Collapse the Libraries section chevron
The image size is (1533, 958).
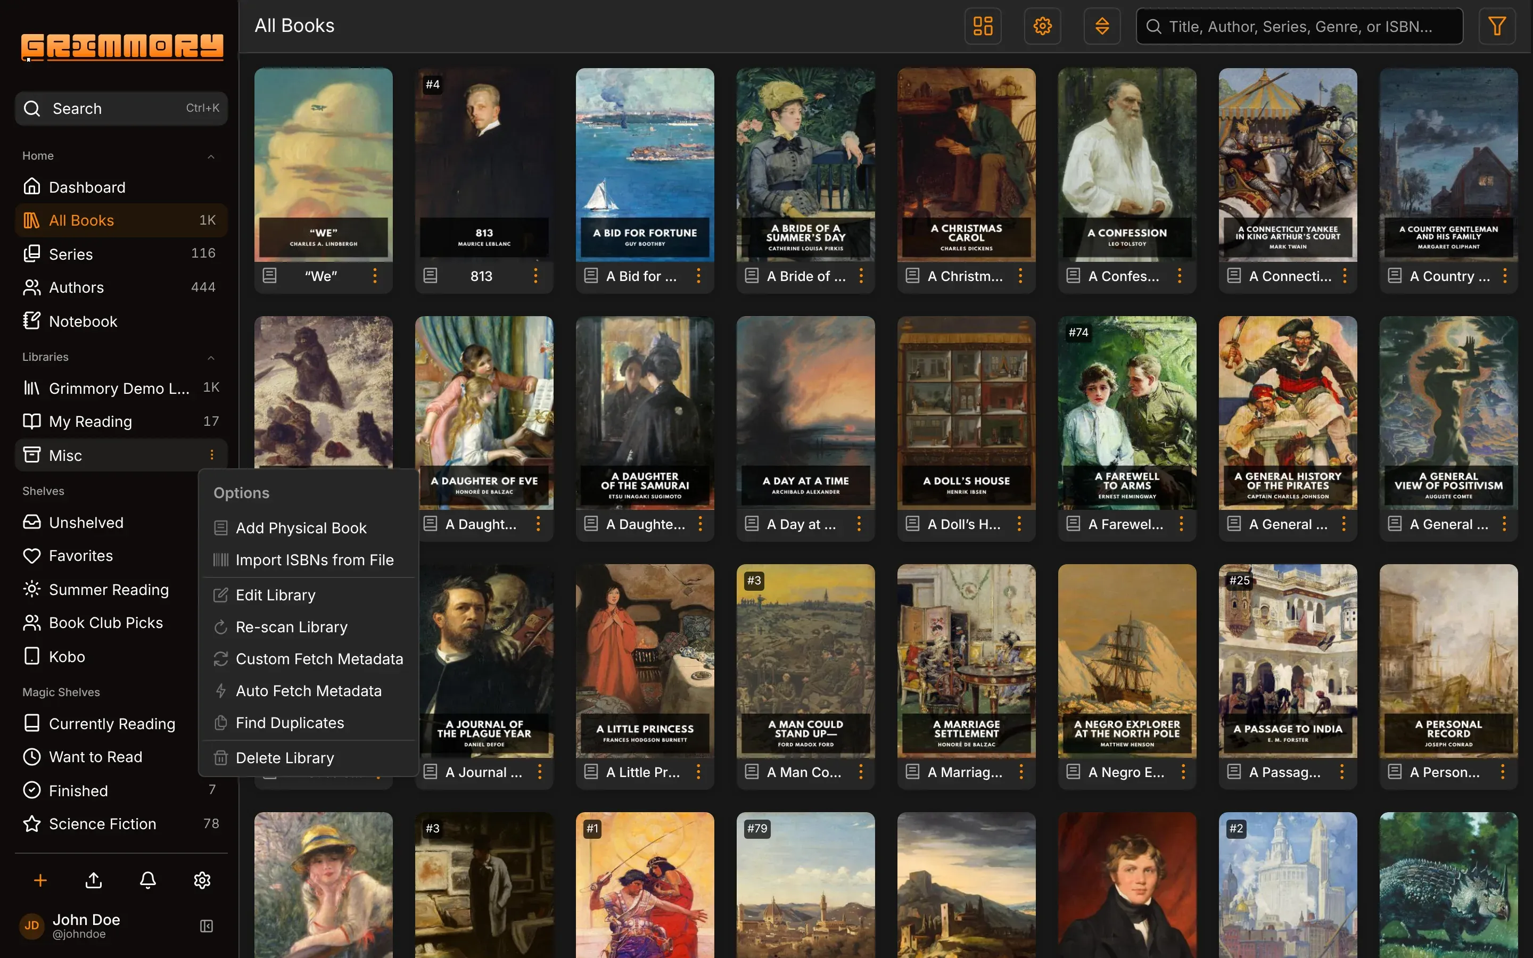coord(211,358)
